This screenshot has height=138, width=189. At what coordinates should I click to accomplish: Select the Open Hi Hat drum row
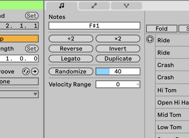[173, 103]
